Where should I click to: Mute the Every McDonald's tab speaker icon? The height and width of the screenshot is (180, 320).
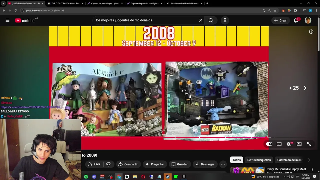(38, 3)
